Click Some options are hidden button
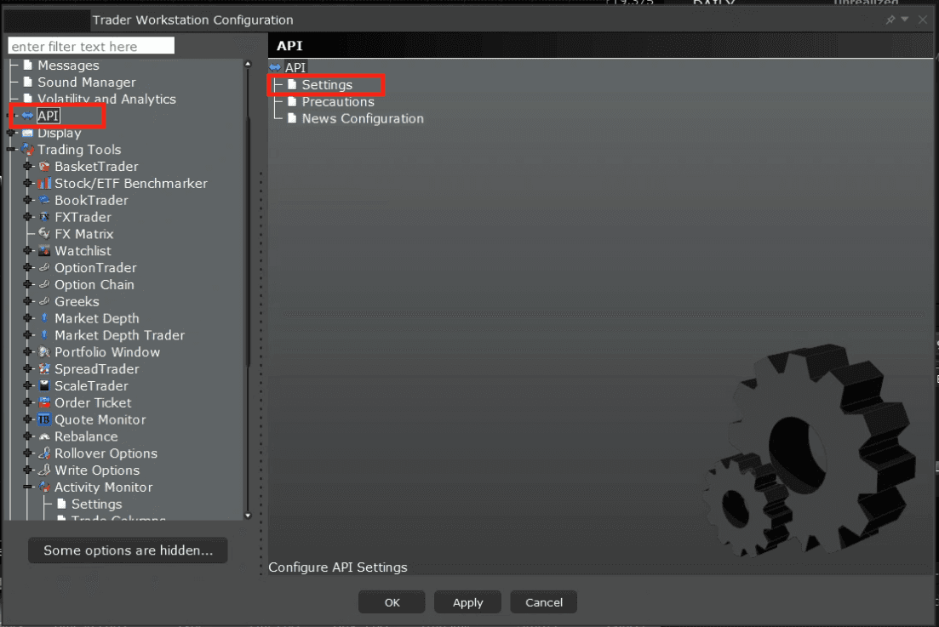The width and height of the screenshot is (939, 627). (128, 550)
